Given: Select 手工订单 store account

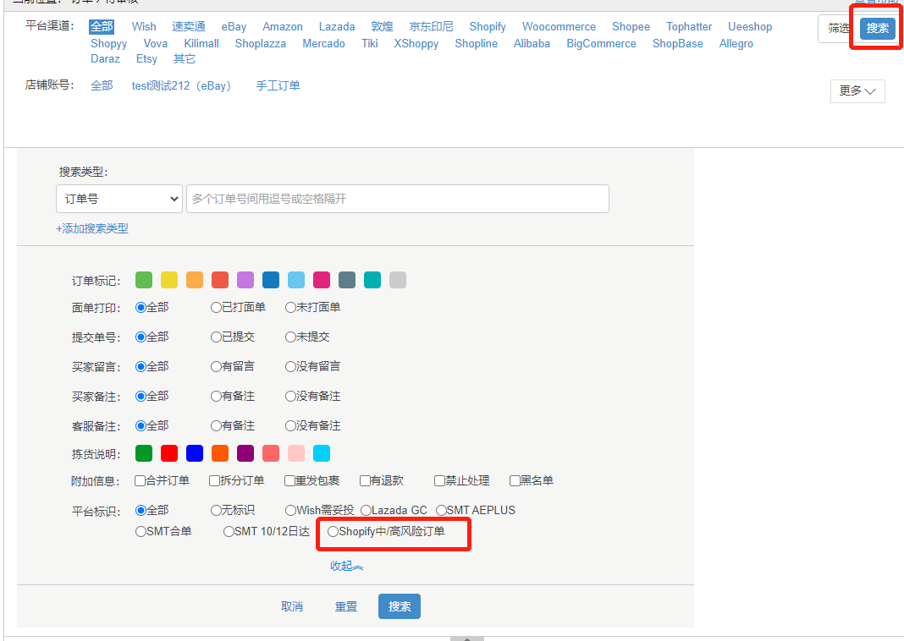Looking at the screenshot, I should tap(278, 85).
